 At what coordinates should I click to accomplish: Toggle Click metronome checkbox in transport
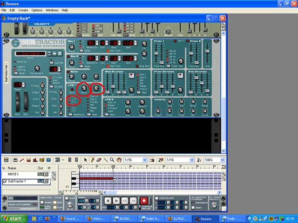[x=67, y=198]
